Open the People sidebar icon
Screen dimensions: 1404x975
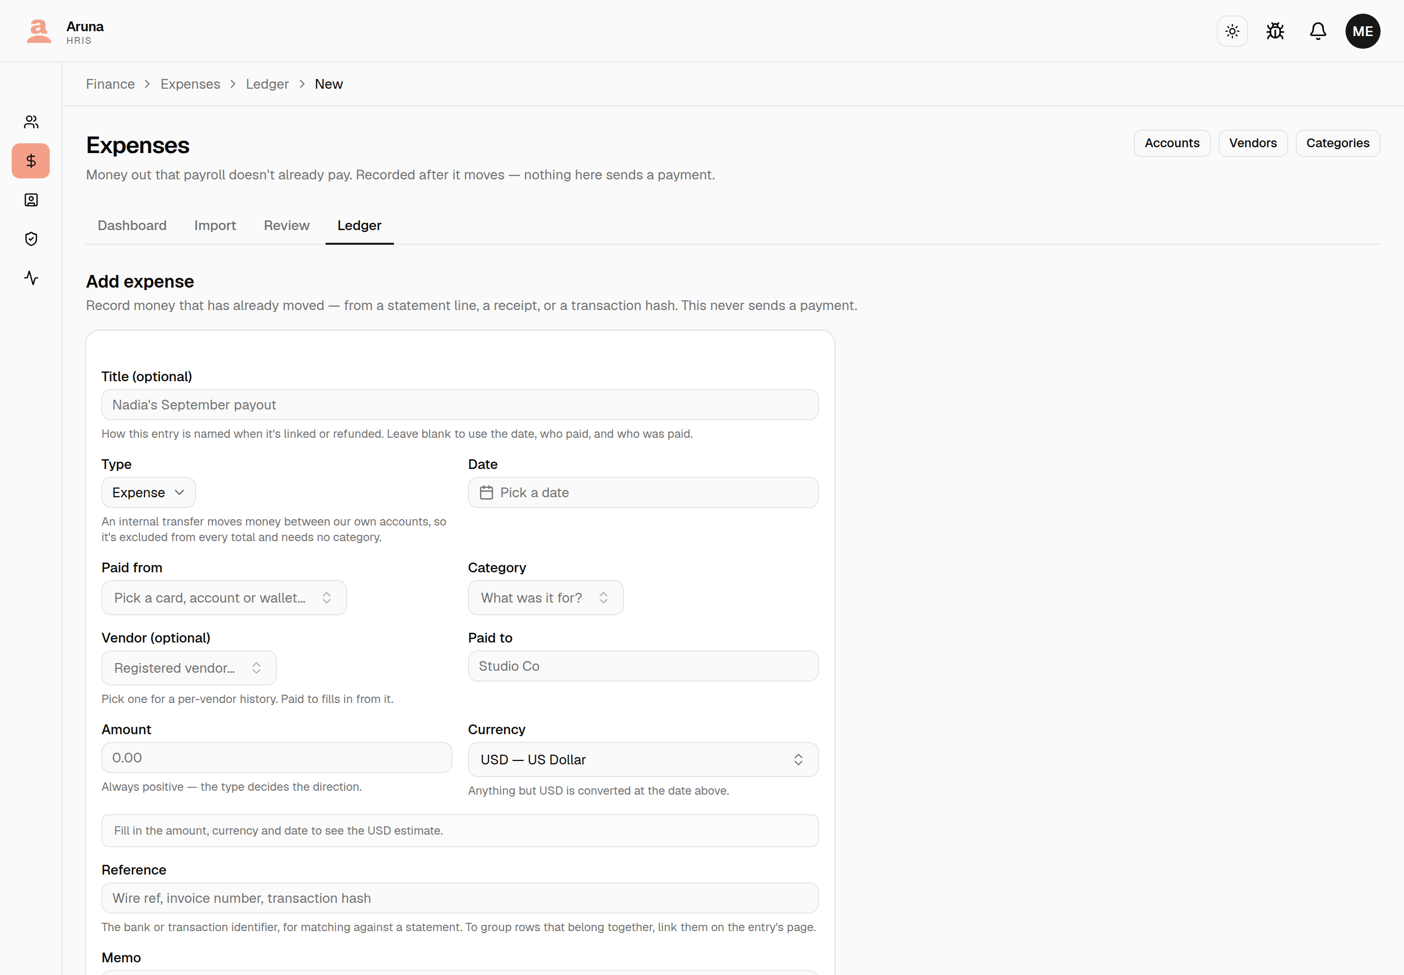(31, 122)
